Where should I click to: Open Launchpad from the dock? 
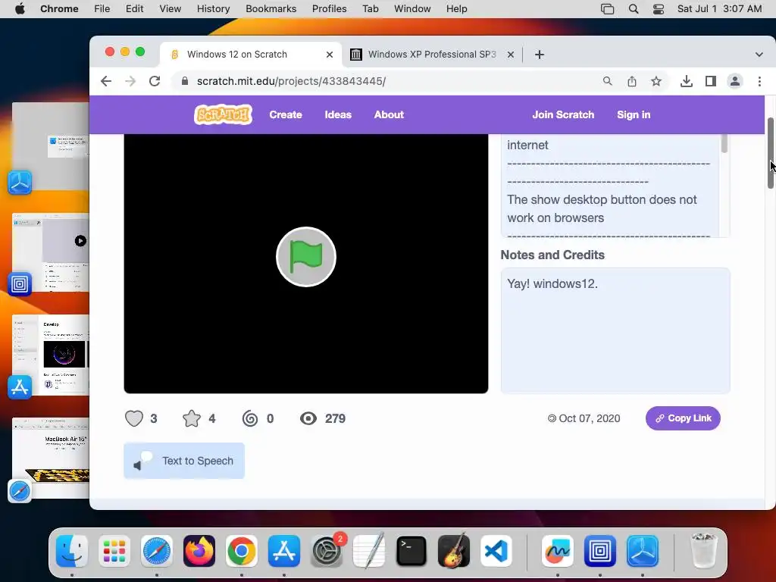click(114, 551)
